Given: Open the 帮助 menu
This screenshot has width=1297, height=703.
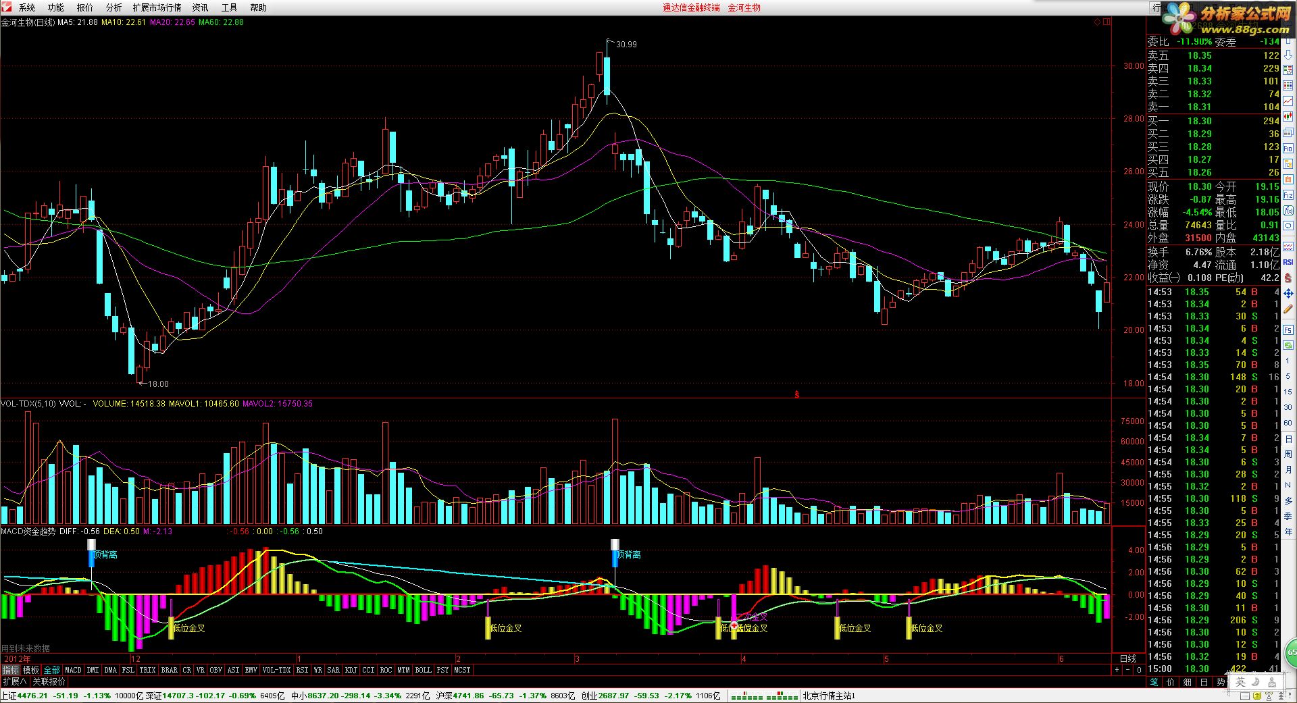Looking at the screenshot, I should pyautogui.click(x=259, y=7).
